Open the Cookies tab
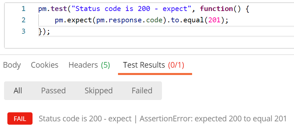Image resolution: width=294 pixels, height=129 pixels. pos(45,65)
